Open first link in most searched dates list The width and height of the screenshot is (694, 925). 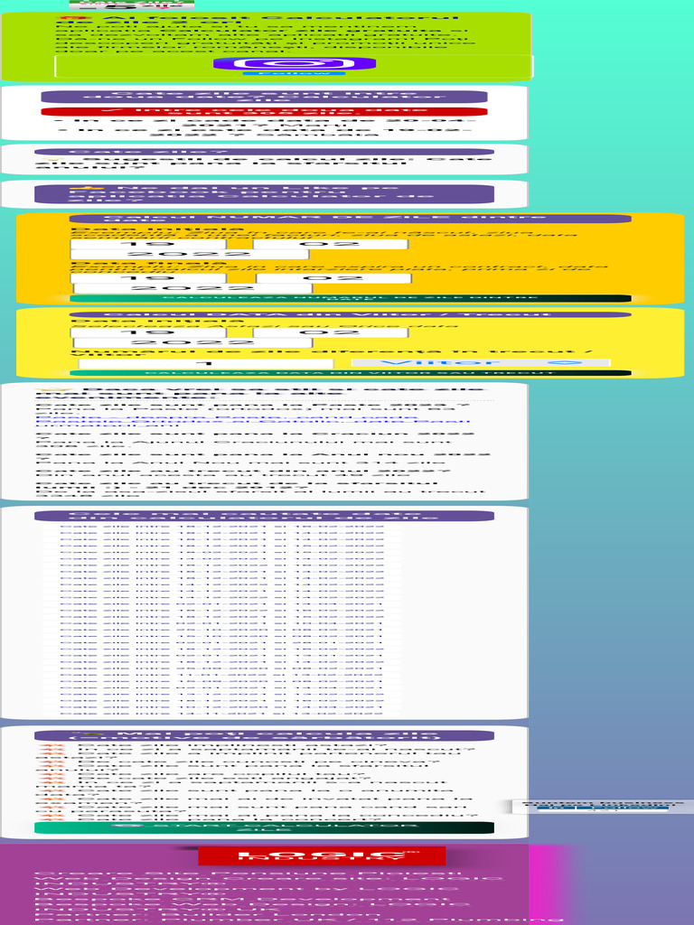(222, 527)
